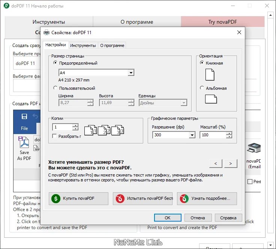Show the previous tip with < button

[x=216, y=163]
